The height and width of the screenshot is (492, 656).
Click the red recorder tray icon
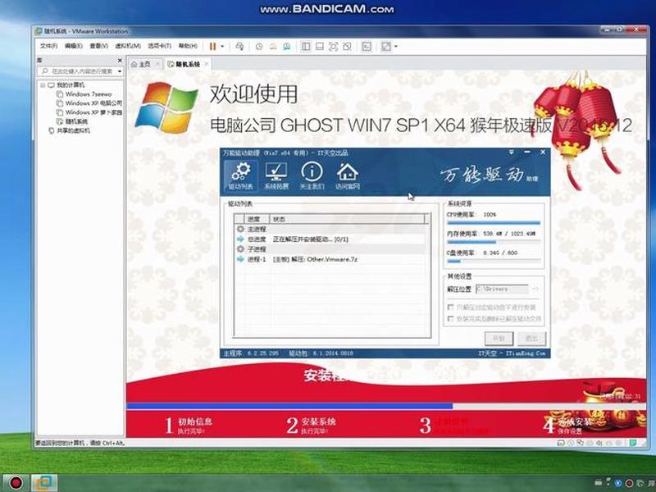629,483
